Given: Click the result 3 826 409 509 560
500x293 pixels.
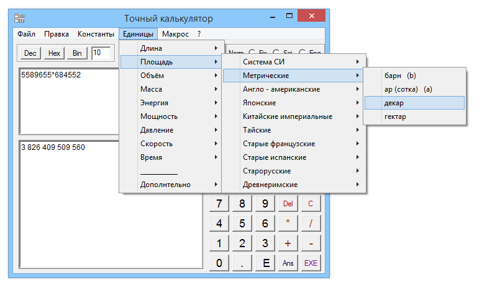Looking at the screenshot, I should coord(53,147).
